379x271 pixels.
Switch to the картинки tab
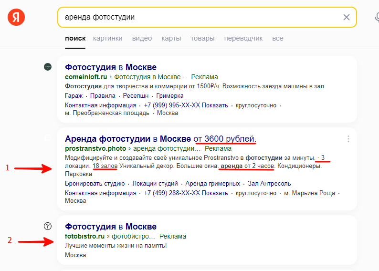tap(108, 38)
